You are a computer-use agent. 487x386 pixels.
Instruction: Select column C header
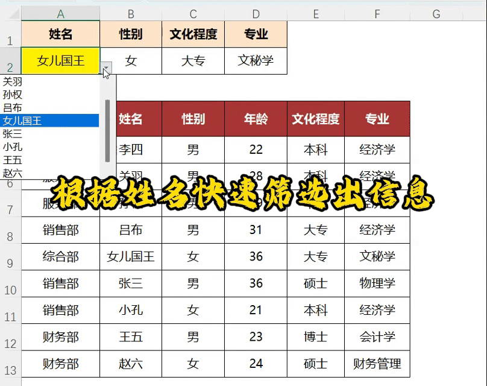click(x=193, y=14)
